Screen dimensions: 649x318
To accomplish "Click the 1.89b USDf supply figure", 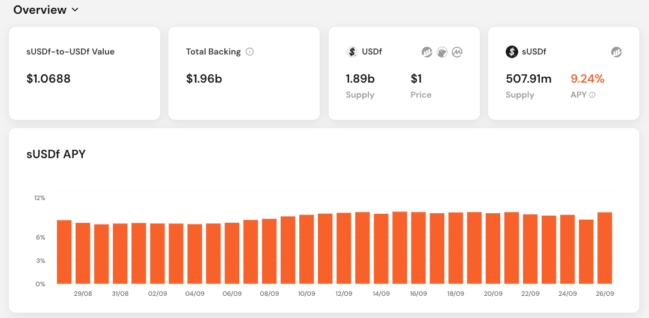I will pos(360,78).
